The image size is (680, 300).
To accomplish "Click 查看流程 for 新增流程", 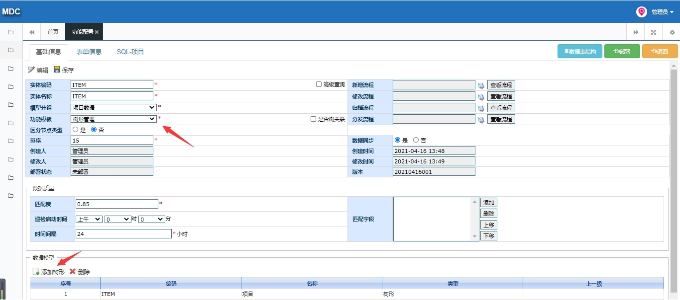I will [501, 85].
